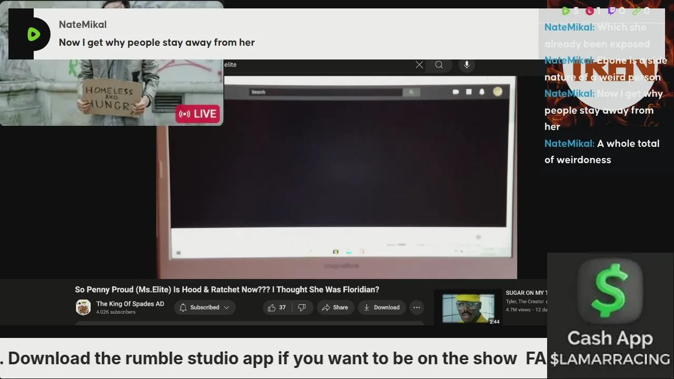Expand the Subscribed notification dropdown
Image resolution: width=674 pixels, height=379 pixels.
(205, 307)
